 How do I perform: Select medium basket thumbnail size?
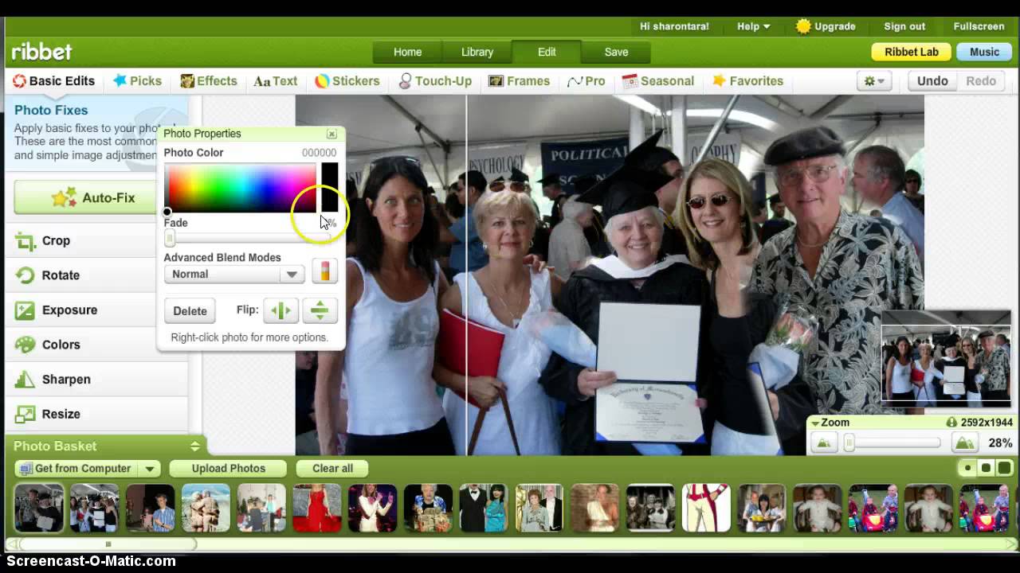tap(986, 468)
